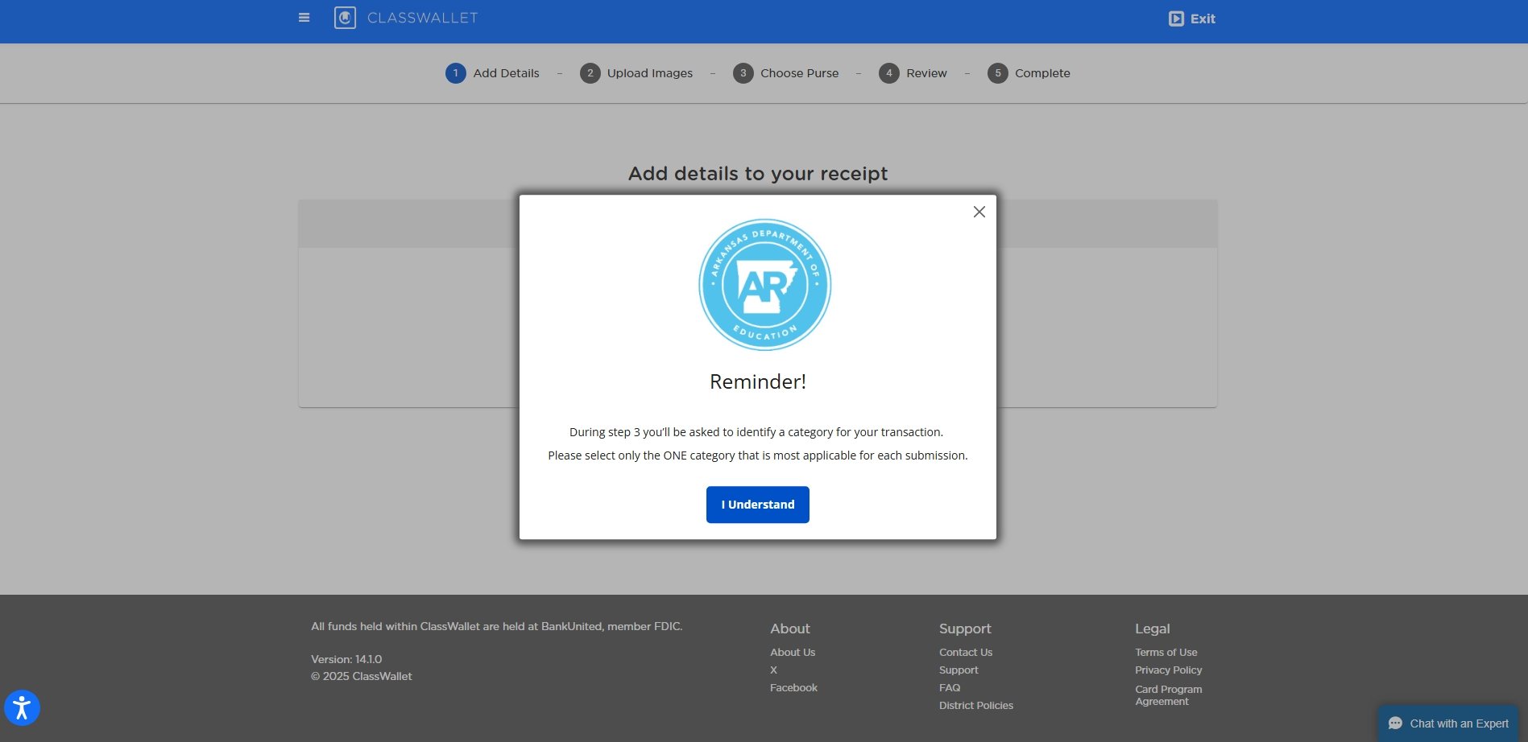Select step 5 circle Complete
The height and width of the screenshot is (742, 1528).
coord(997,73)
